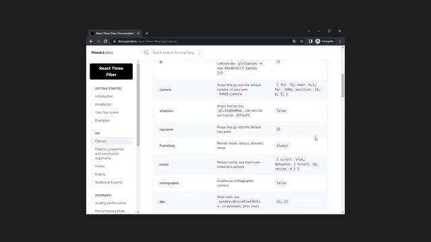Click the sidebar scrollbar thumb
This screenshot has width=431, height=242.
click(x=138, y=105)
